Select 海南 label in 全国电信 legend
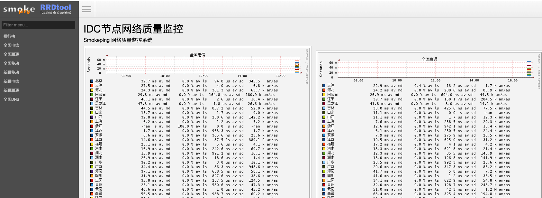Image resolution: width=542 pixels, height=198 pixels. (x=99, y=171)
